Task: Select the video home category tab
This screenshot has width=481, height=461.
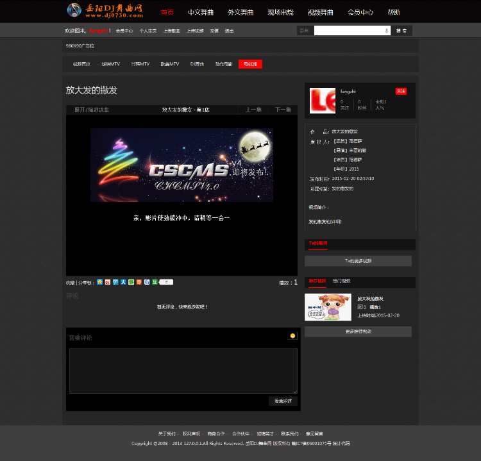Action: (81, 64)
